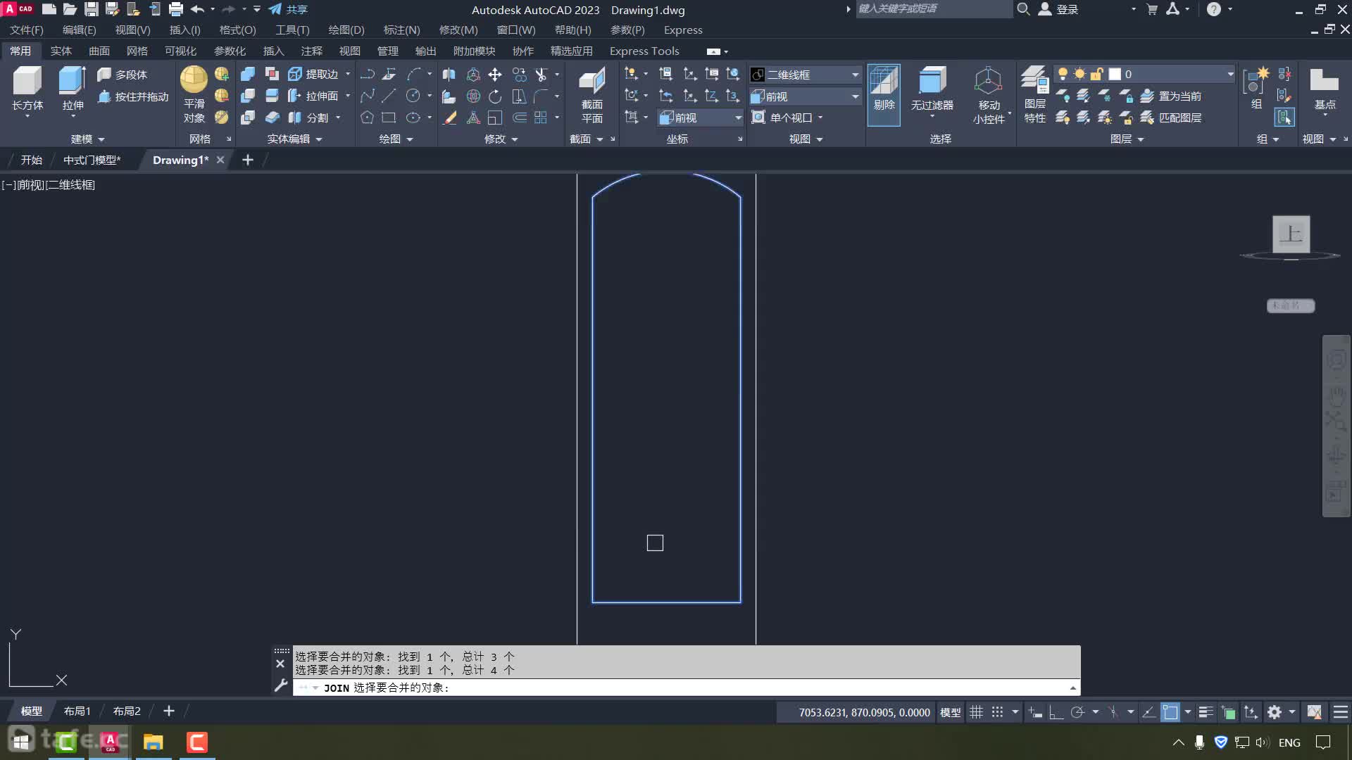Open the 前视 view dropdown in 视图 panel
This screenshot has width=1352, height=760.
(806, 96)
